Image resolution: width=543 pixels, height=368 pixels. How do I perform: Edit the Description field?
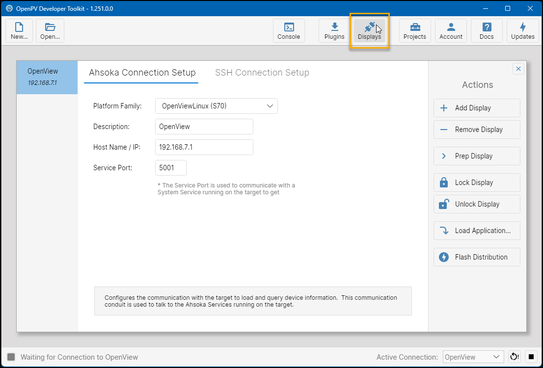pyautogui.click(x=204, y=127)
